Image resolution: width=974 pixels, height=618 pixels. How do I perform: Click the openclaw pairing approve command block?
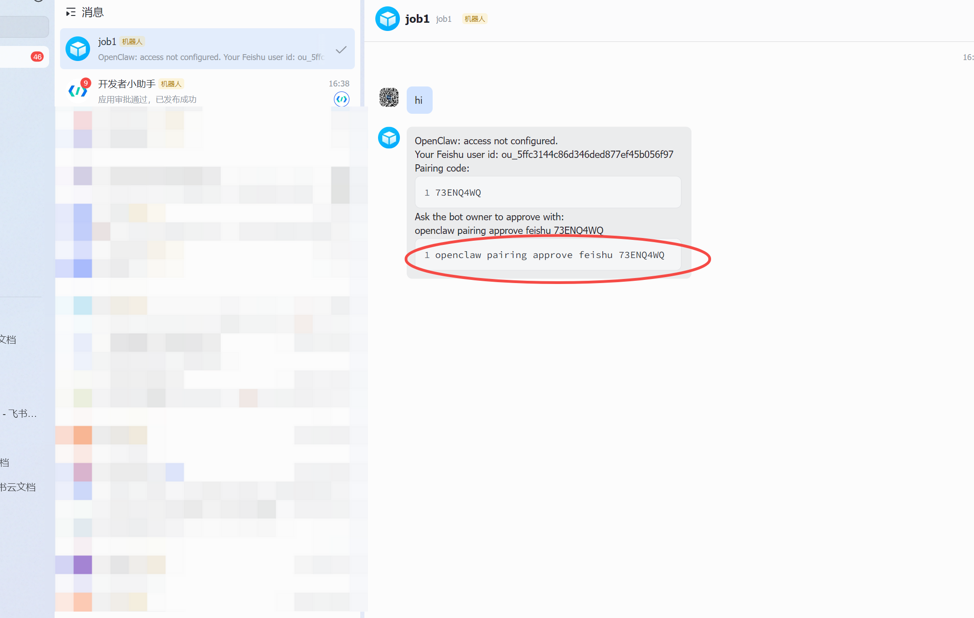coord(547,255)
